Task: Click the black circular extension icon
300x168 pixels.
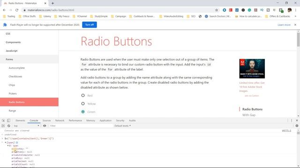Action: 243,10
